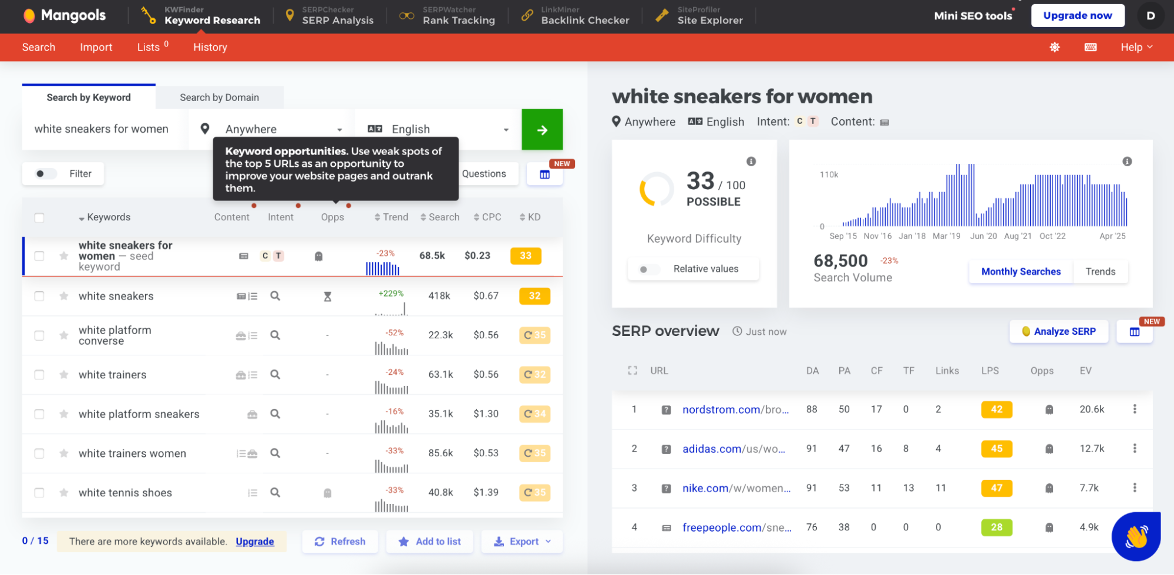Click the Upgrade now button
The width and height of the screenshot is (1174, 575).
pyautogui.click(x=1078, y=15)
